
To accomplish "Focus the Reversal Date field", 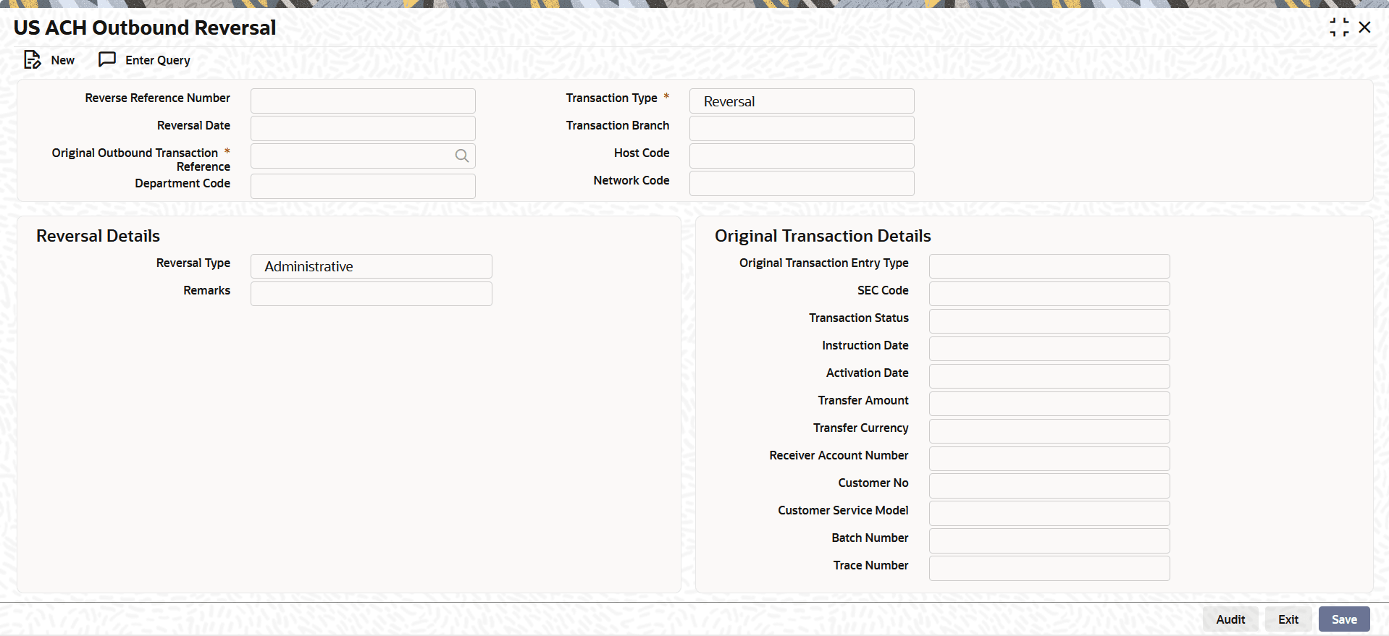I will (363, 129).
